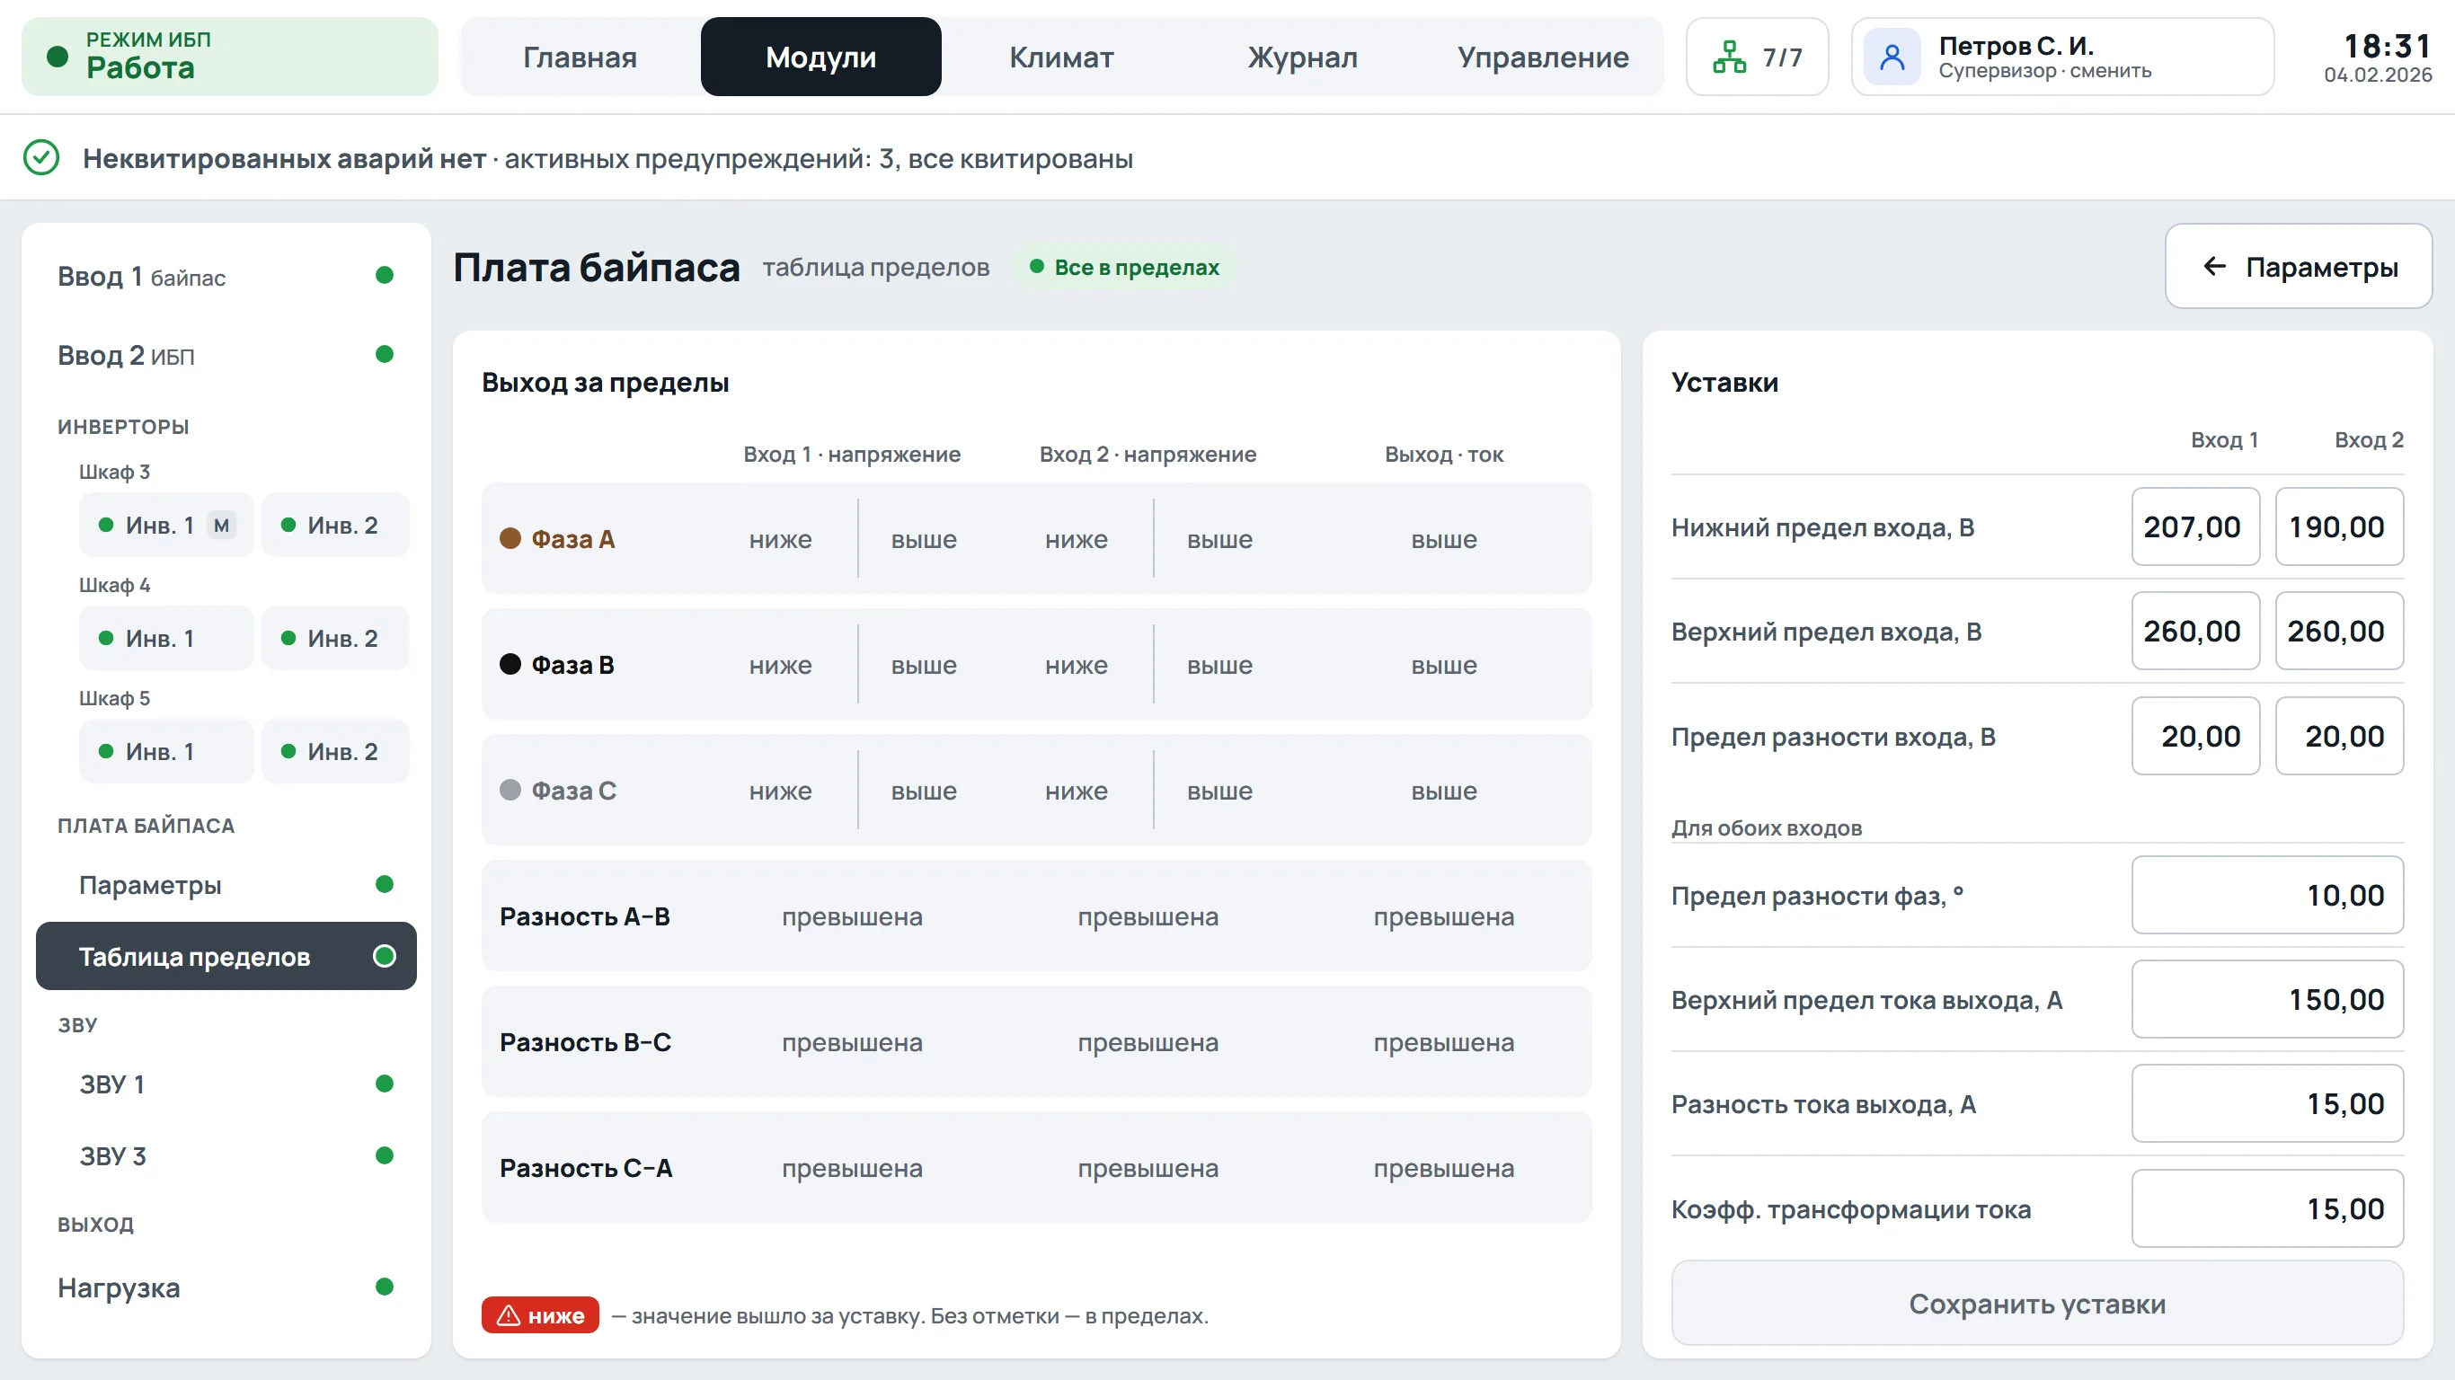Open the Главная tab

coord(580,57)
